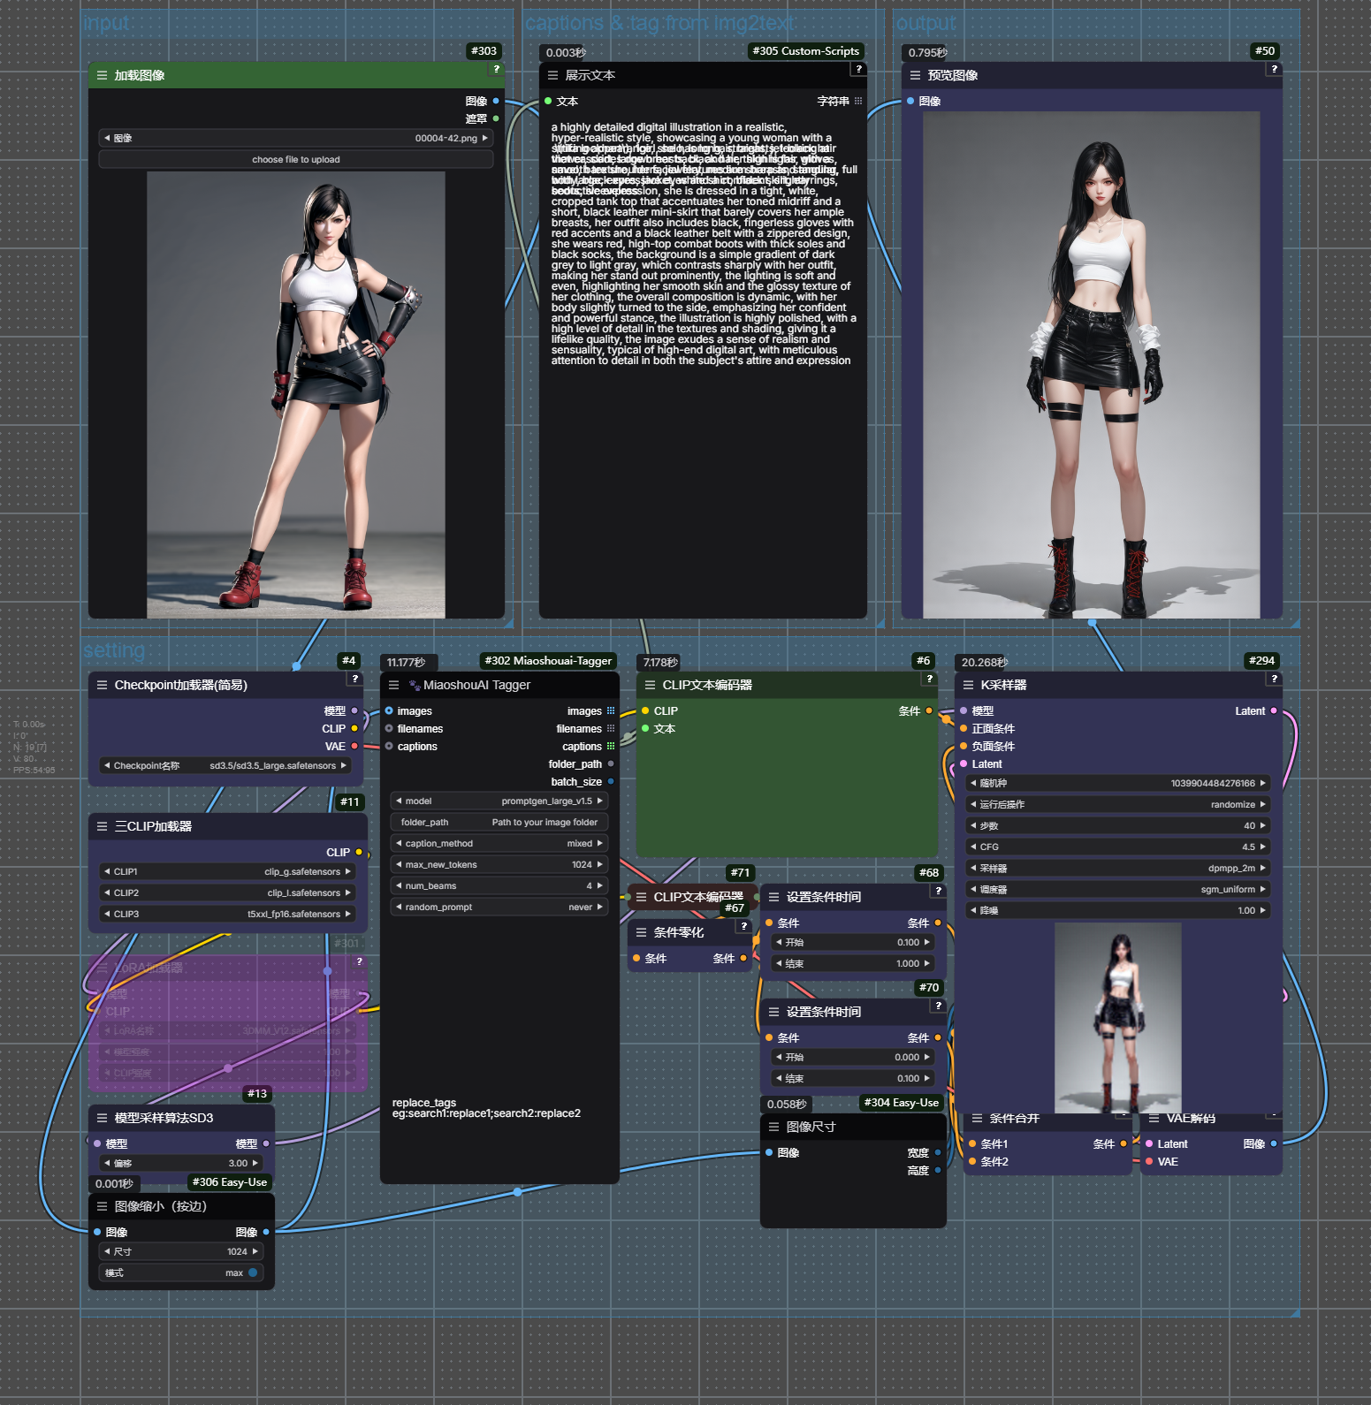
Task: Click the loaded input image in 加载图像
Action: (x=296, y=395)
